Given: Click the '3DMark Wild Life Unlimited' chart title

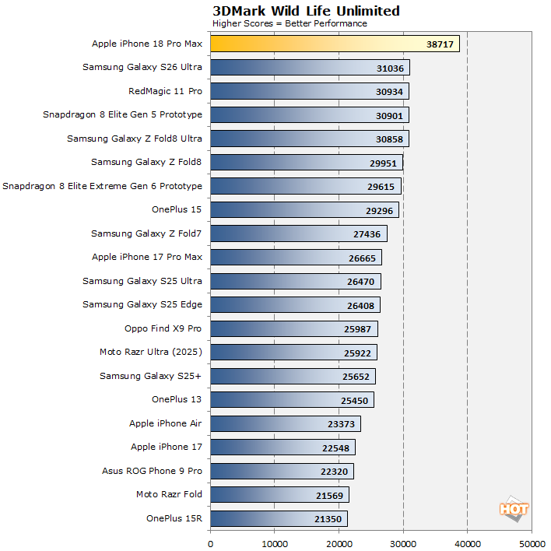Looking at the screenshot, I should point(306,11).
